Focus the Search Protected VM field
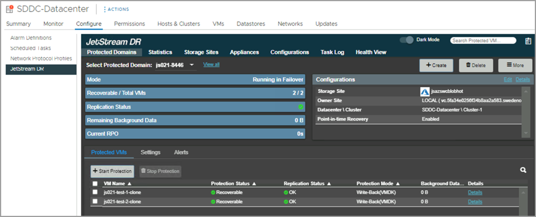The width and height of the screenshot is (536, 217). pos(483,41)
